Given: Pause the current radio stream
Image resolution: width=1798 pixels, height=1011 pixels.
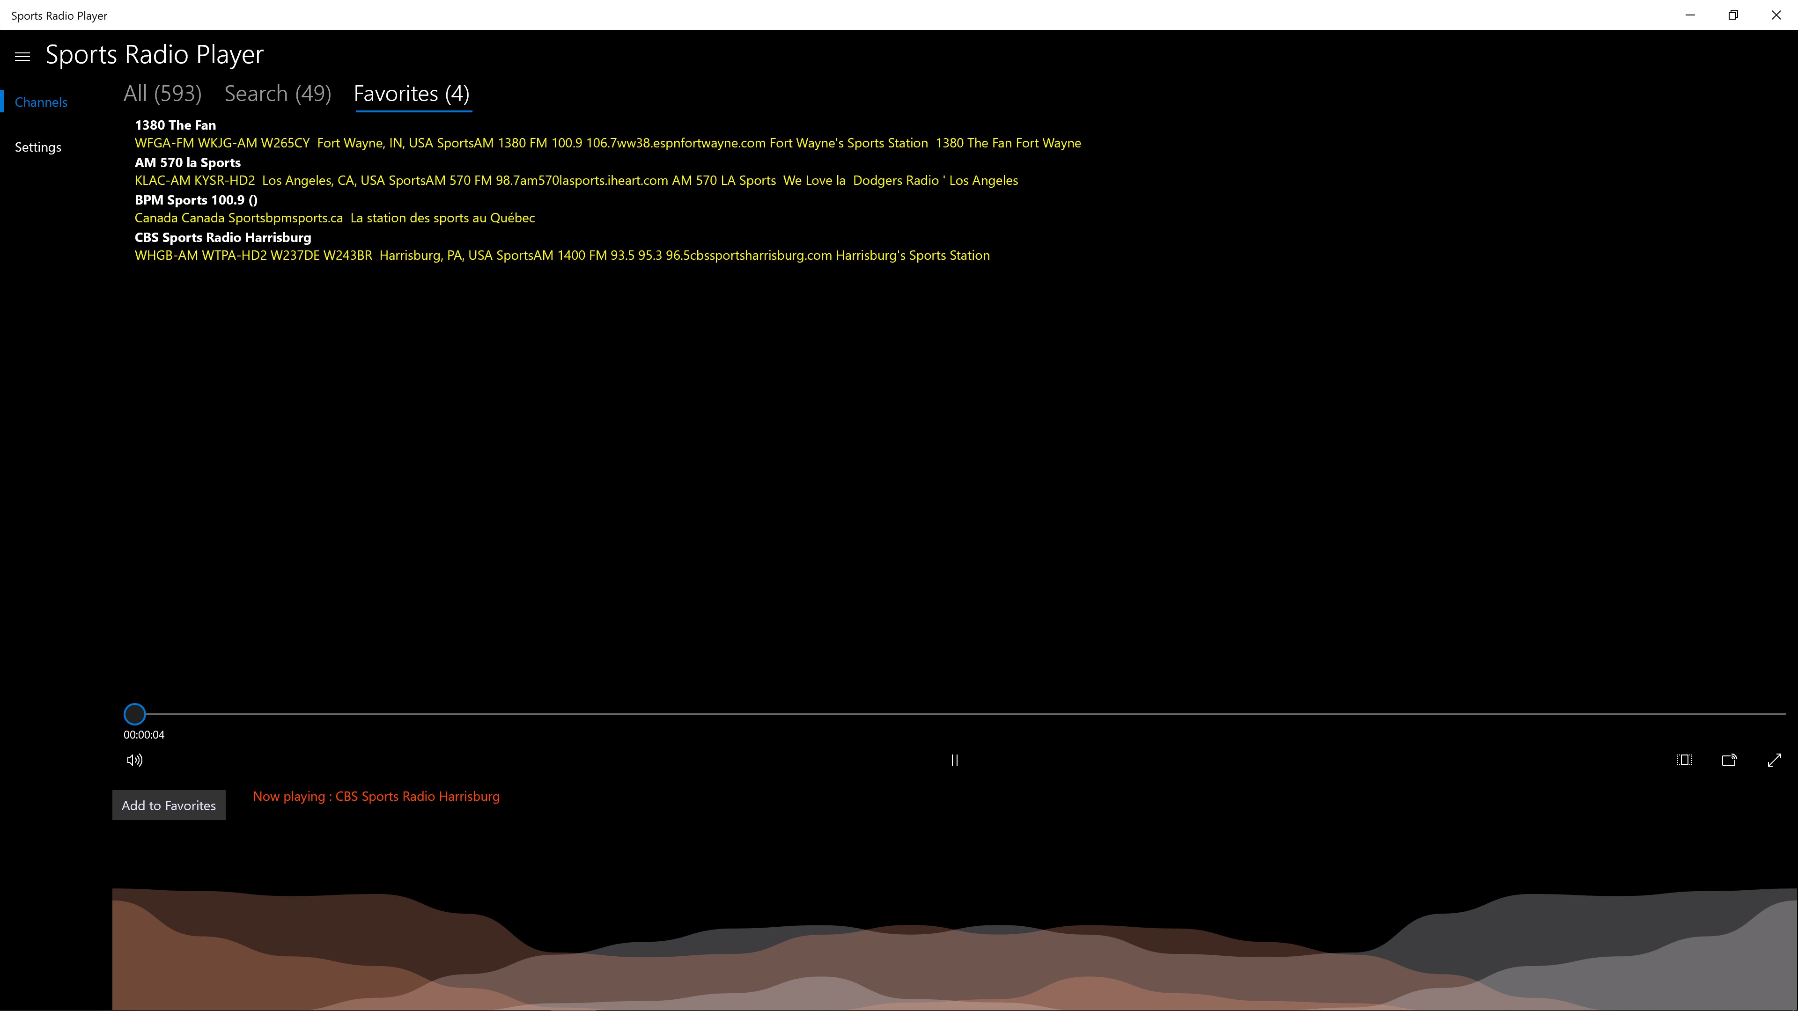Looking at the screenshot, I should point(954,760).
